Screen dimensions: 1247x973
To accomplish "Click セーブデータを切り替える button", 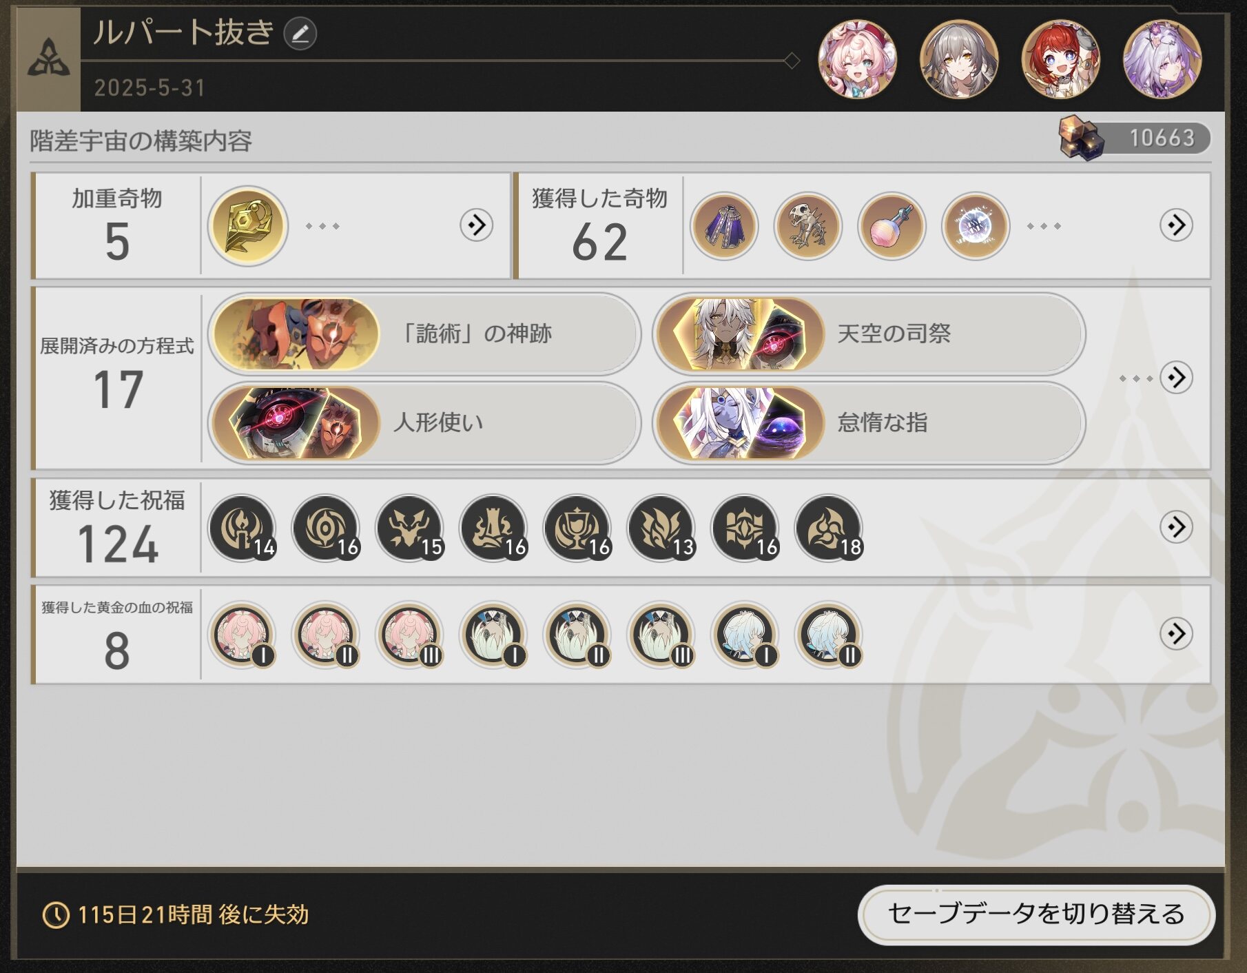I will 1036,914.
